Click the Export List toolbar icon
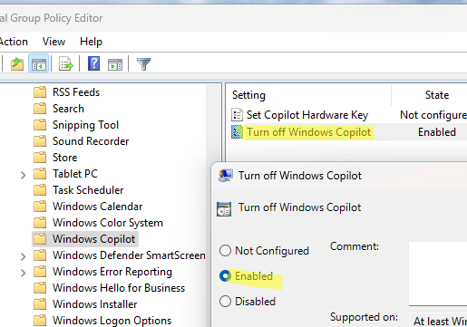This screenshot has width=467, height=327. pyautogui.click(x=66, y=63)
